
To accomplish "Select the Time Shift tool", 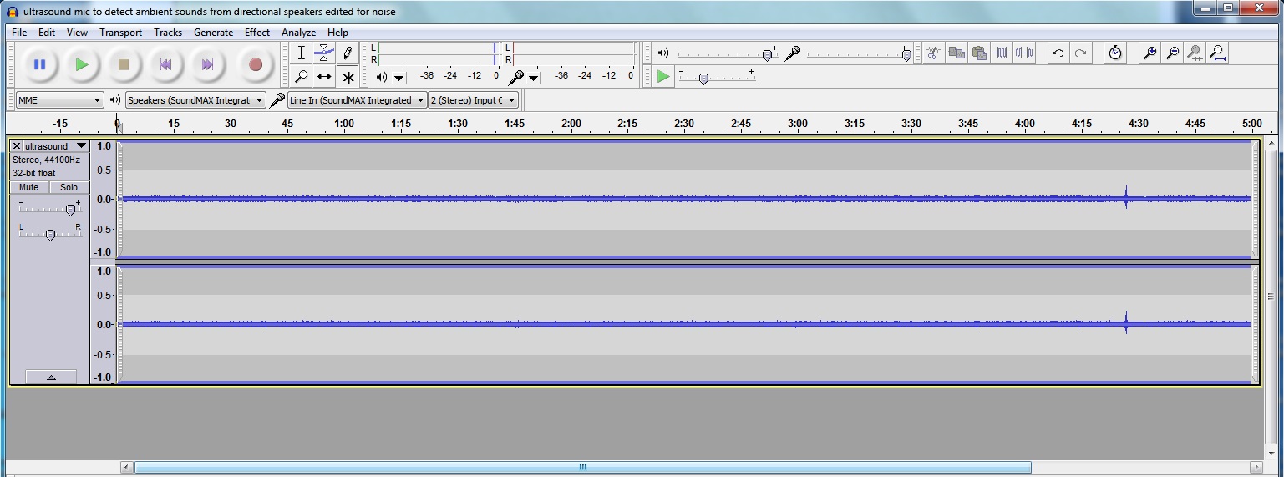I will point(324,77).
